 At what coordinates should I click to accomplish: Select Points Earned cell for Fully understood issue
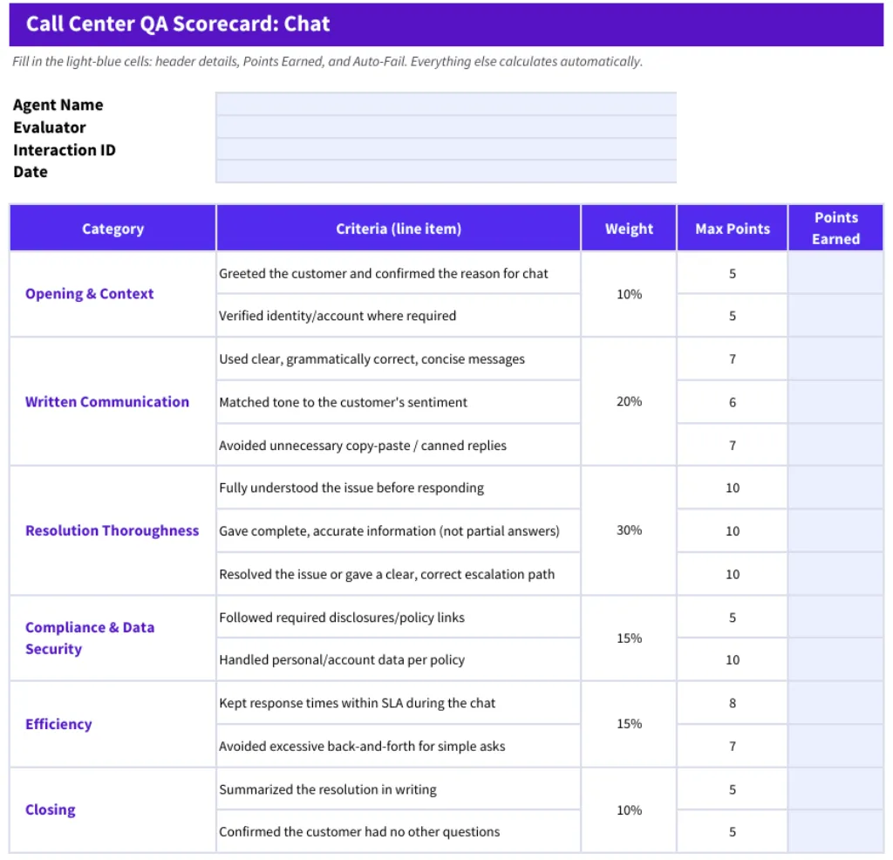[835, 488]
